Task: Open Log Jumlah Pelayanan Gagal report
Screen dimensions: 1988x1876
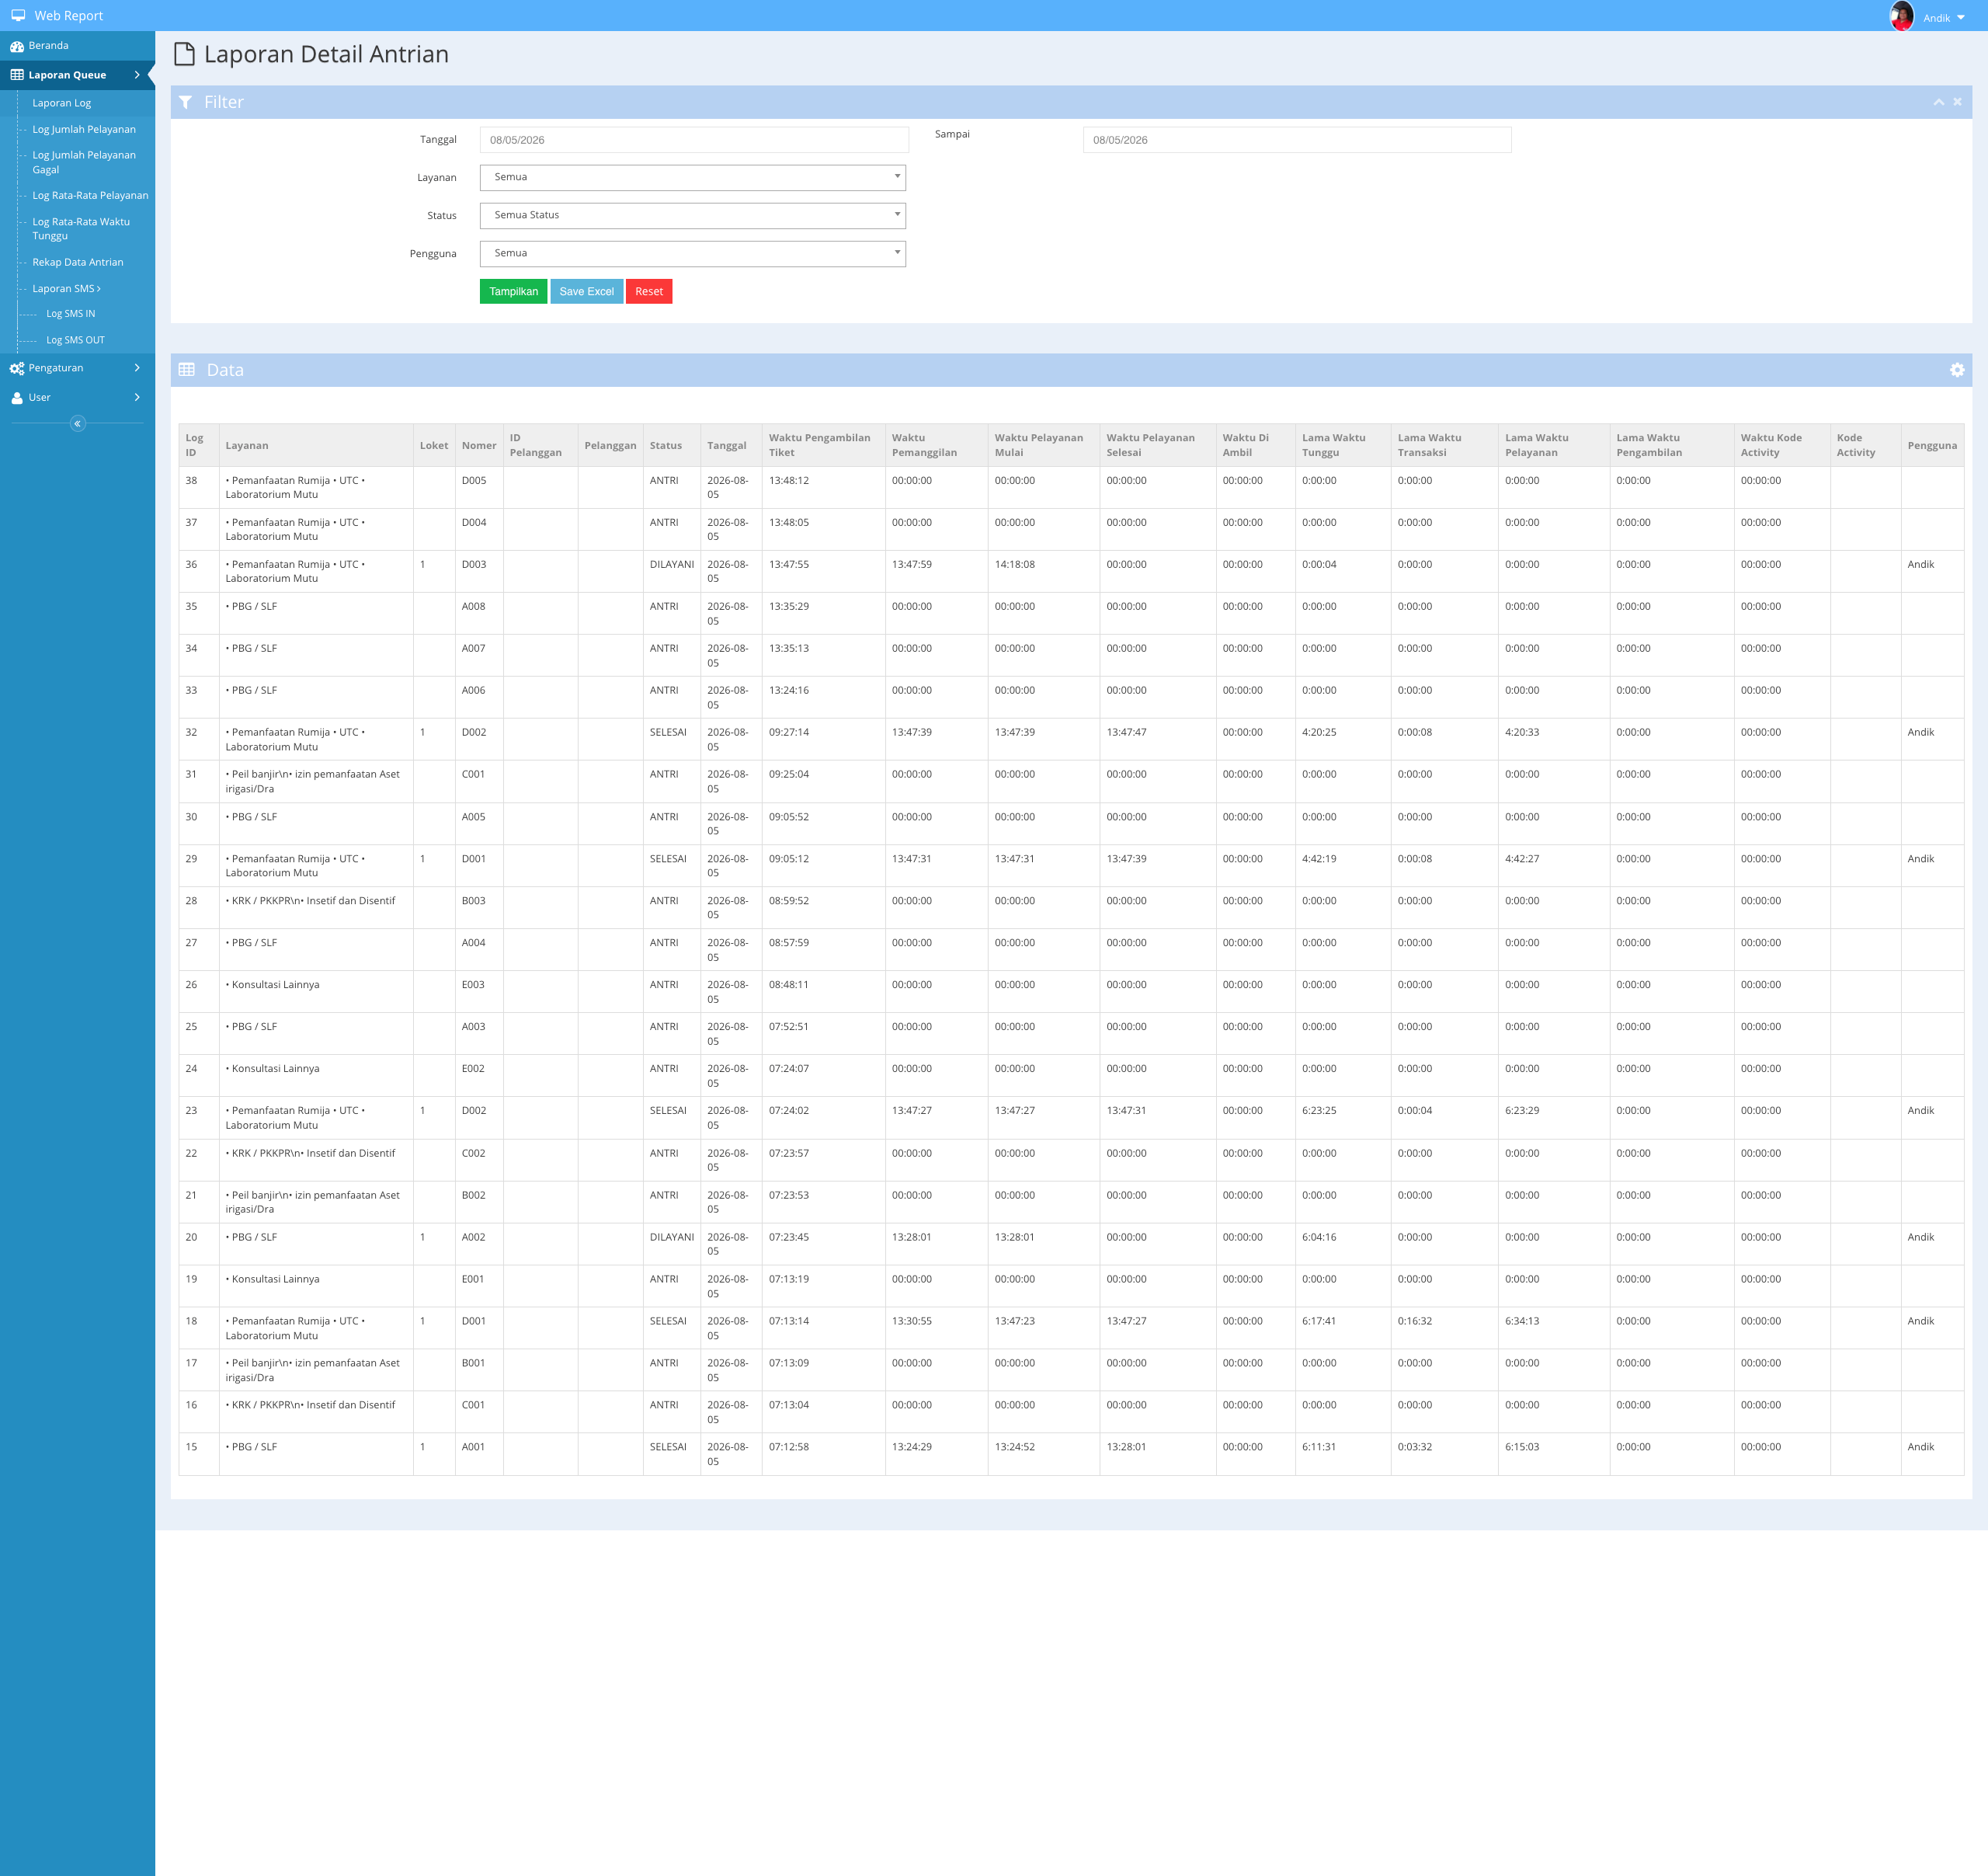Action: click(84, 162)
